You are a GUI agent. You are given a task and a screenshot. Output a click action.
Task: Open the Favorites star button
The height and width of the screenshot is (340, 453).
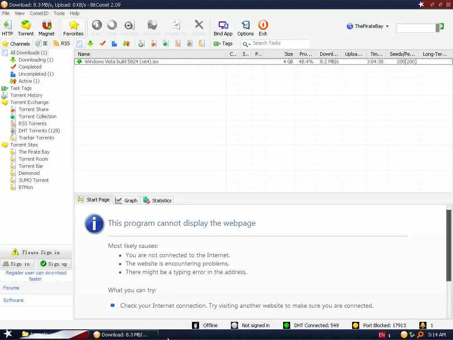73,28
